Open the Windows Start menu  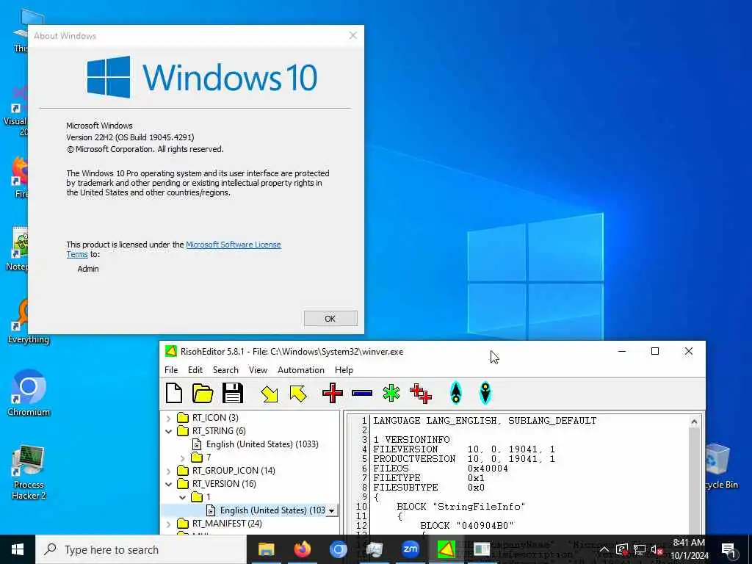tap(18, 549)
